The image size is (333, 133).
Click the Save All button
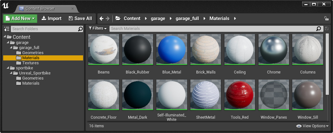(x=80, y=18)
